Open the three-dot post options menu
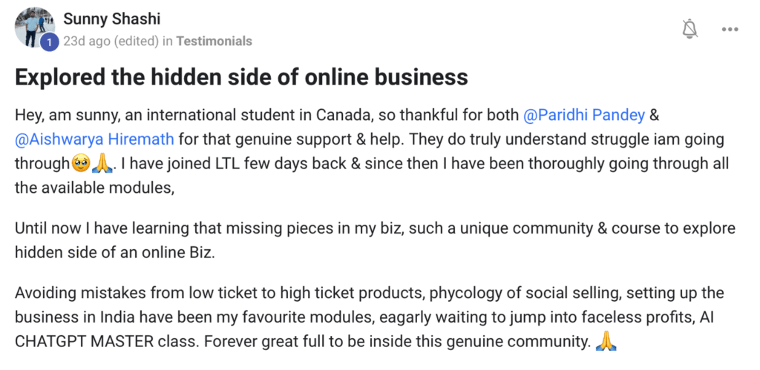 730,30
